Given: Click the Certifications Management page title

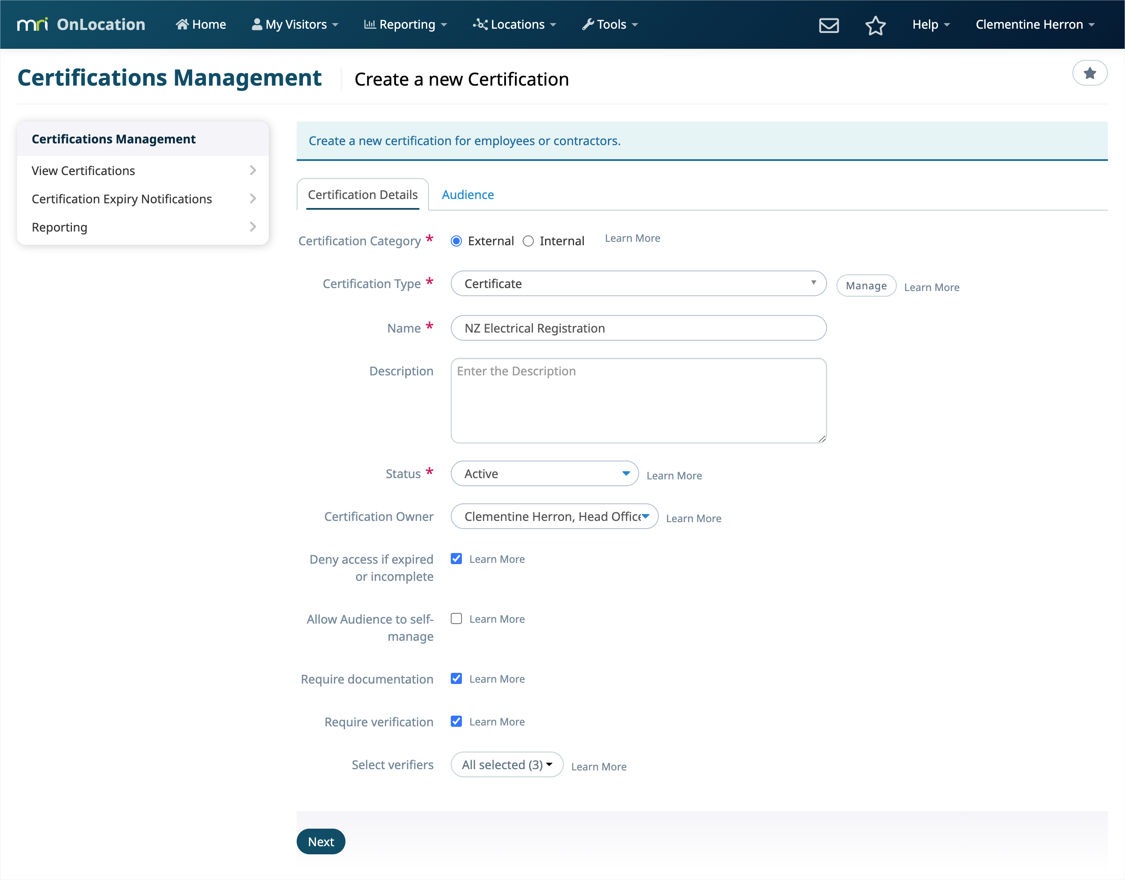Looking at the screenshot, I should 170,77.
